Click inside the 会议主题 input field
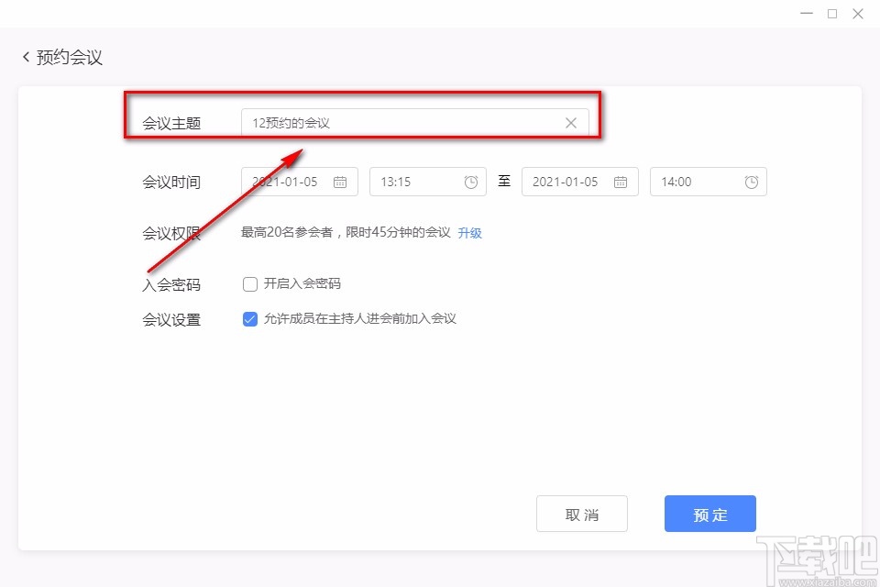 point(412,122)
